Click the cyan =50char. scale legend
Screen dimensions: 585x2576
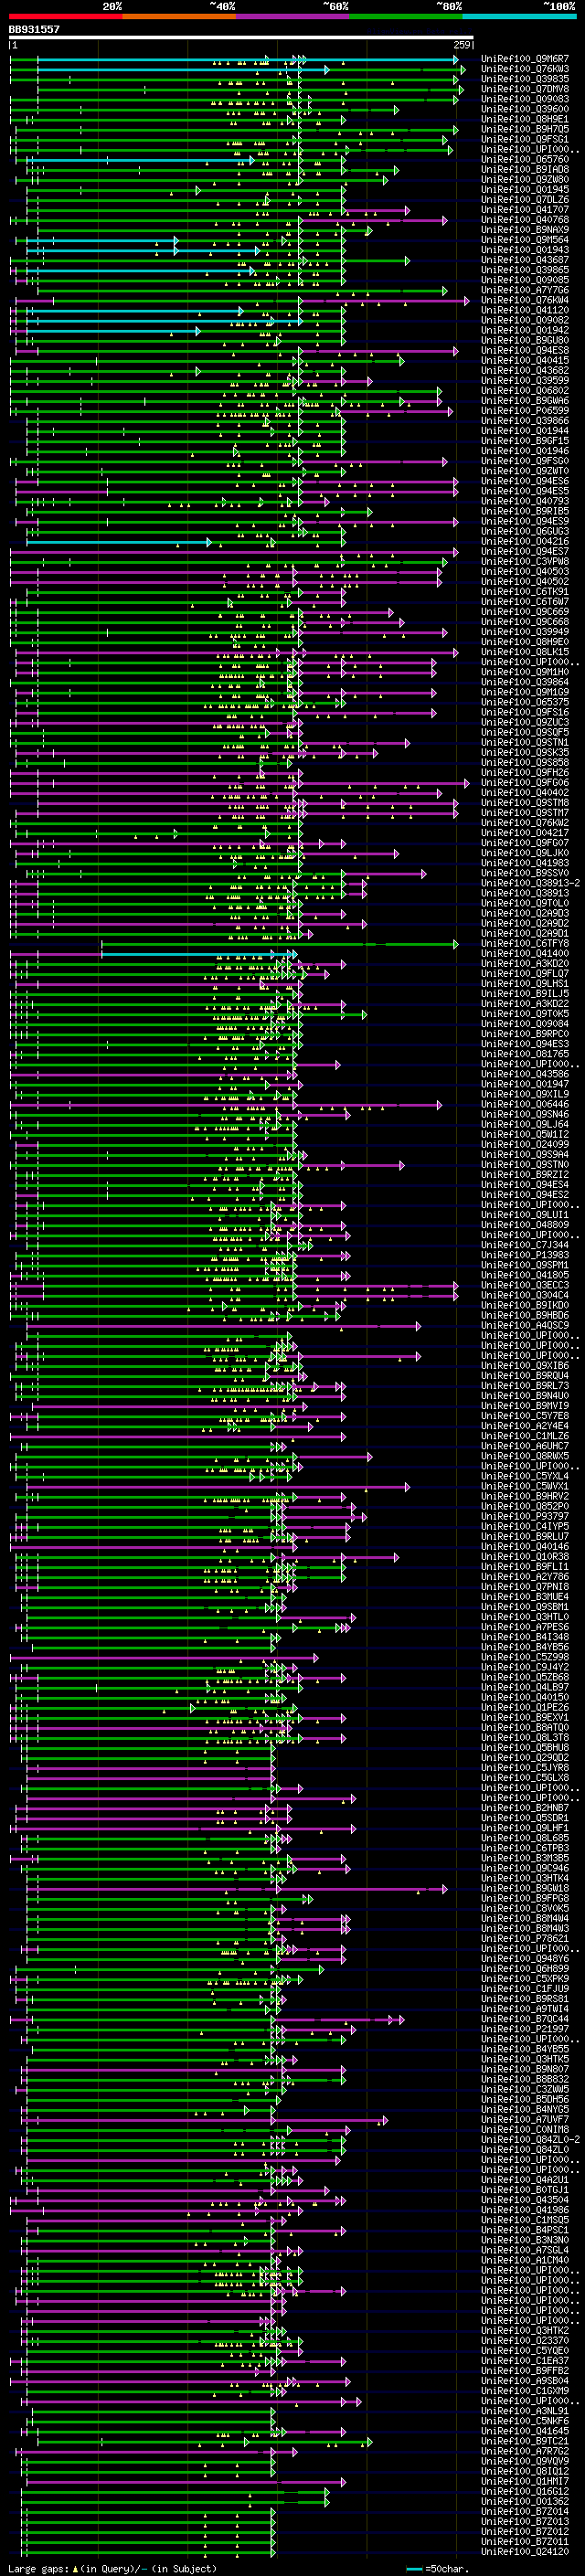[x=438, y=2568]
